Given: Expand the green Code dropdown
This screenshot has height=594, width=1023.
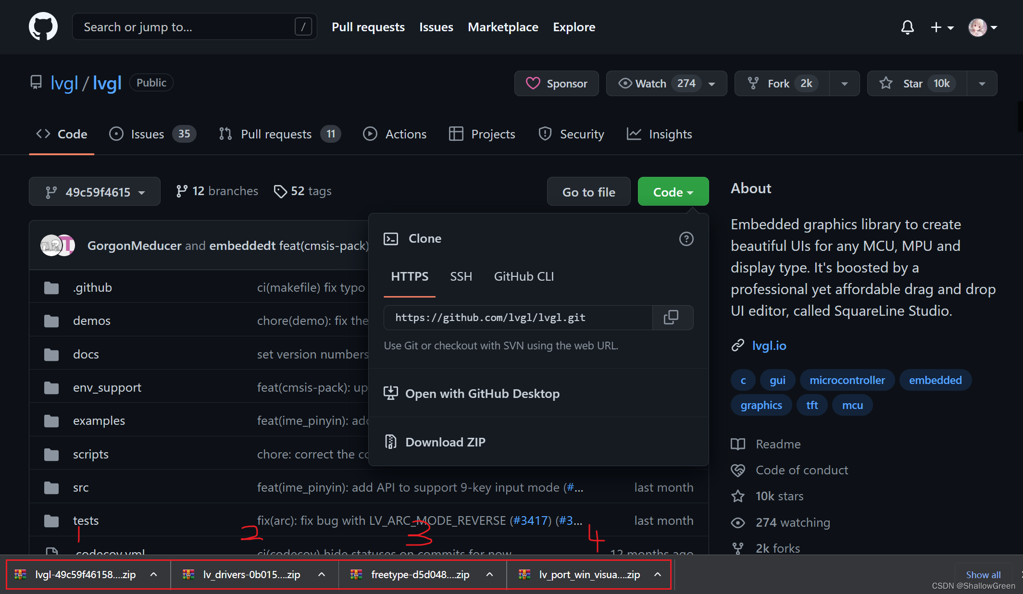Looking at the screenshot, I should click(673, 191).
